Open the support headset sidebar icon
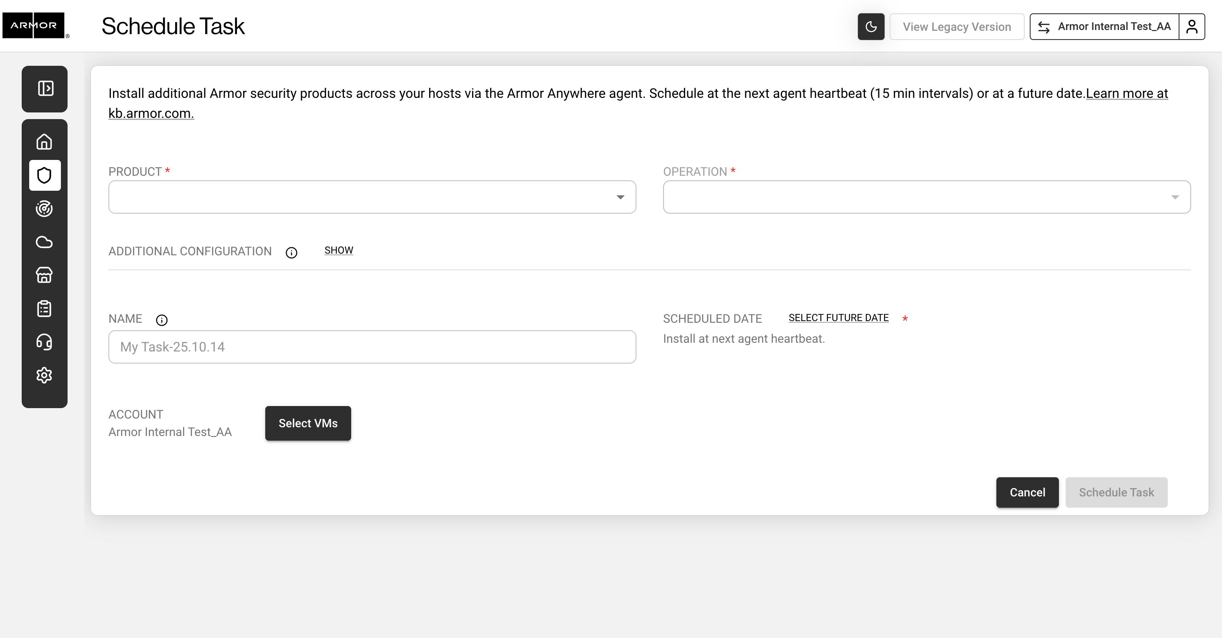This screenshot has height=638, width=1222. [44, 342]
